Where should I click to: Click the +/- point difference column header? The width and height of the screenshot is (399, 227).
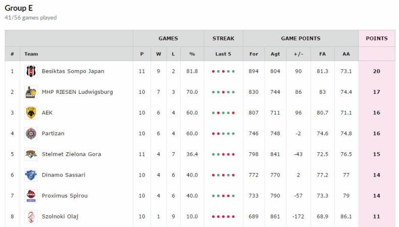tap(298, 54)
